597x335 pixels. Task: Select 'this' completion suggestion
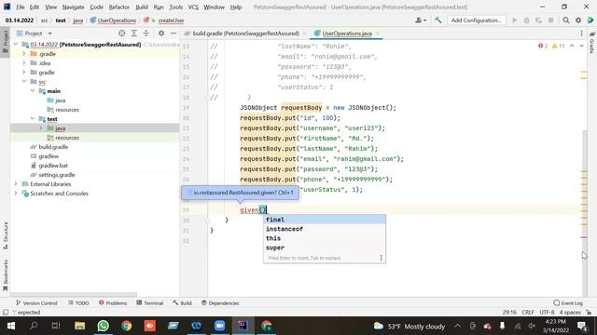325,238
